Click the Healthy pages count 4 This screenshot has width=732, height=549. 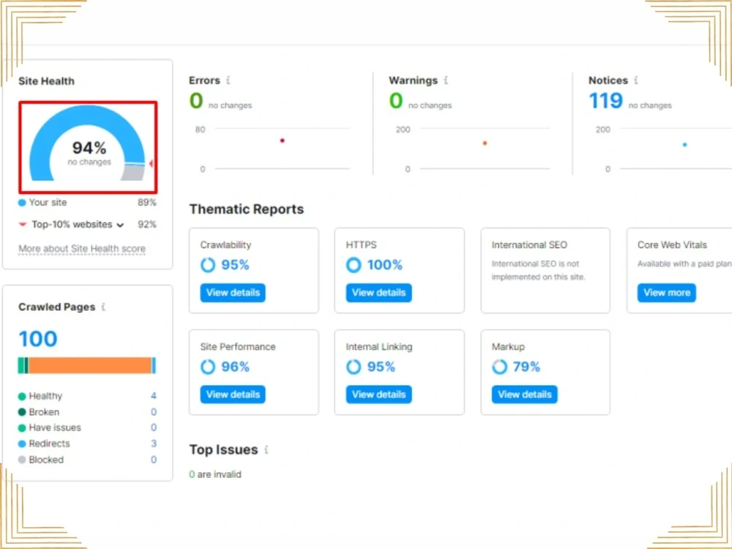[x=154, y=396]
